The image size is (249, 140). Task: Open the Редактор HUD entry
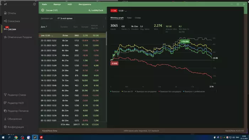[14, 103]
